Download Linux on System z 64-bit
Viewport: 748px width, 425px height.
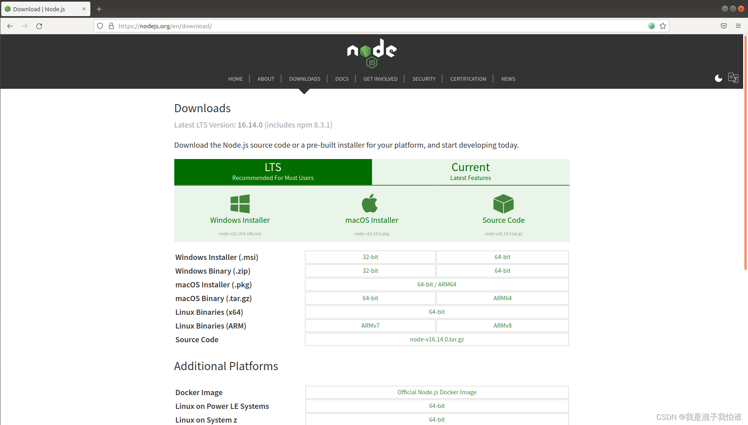(x=437, y=419)
